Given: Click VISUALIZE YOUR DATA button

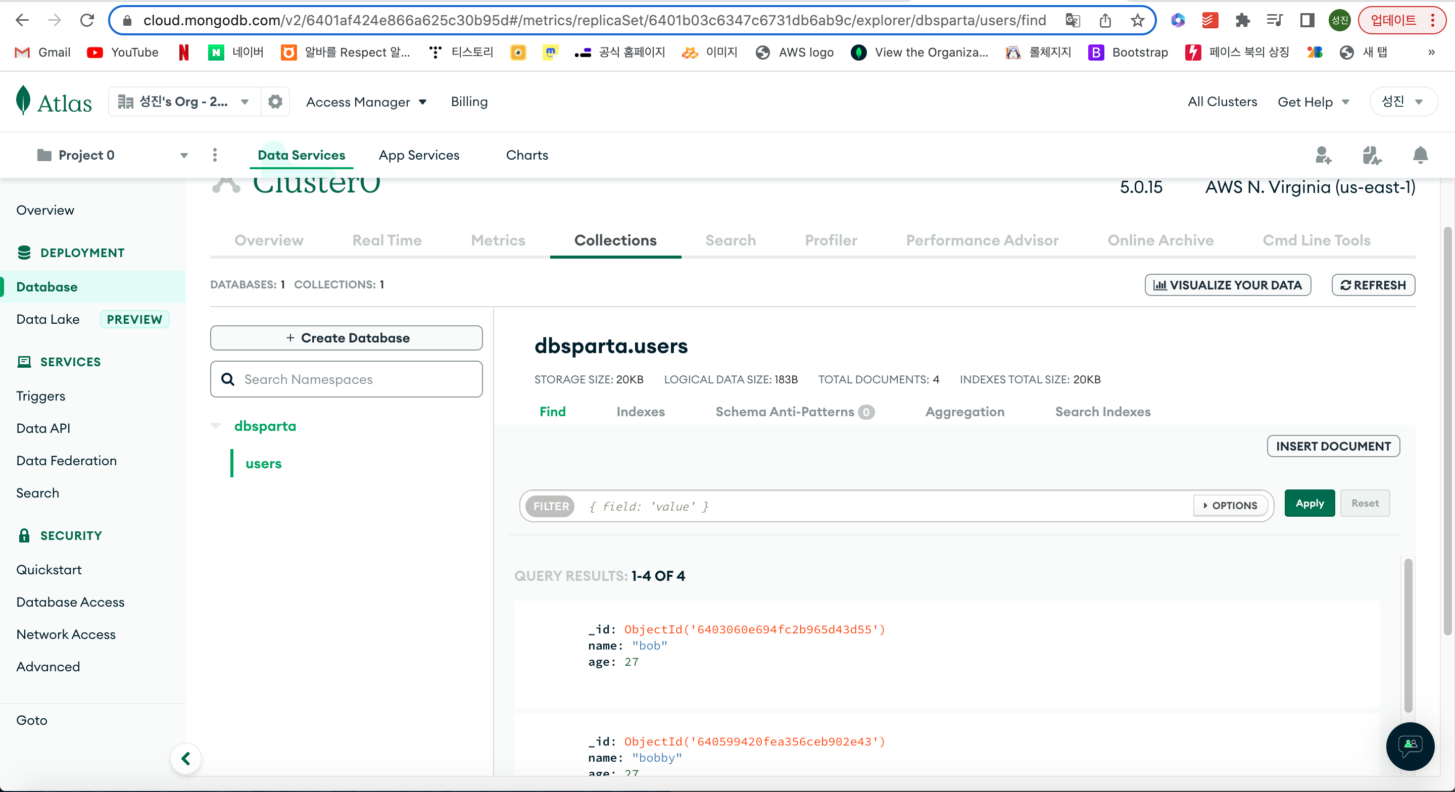Looking at the screenshot, I should click(1227, 285).
